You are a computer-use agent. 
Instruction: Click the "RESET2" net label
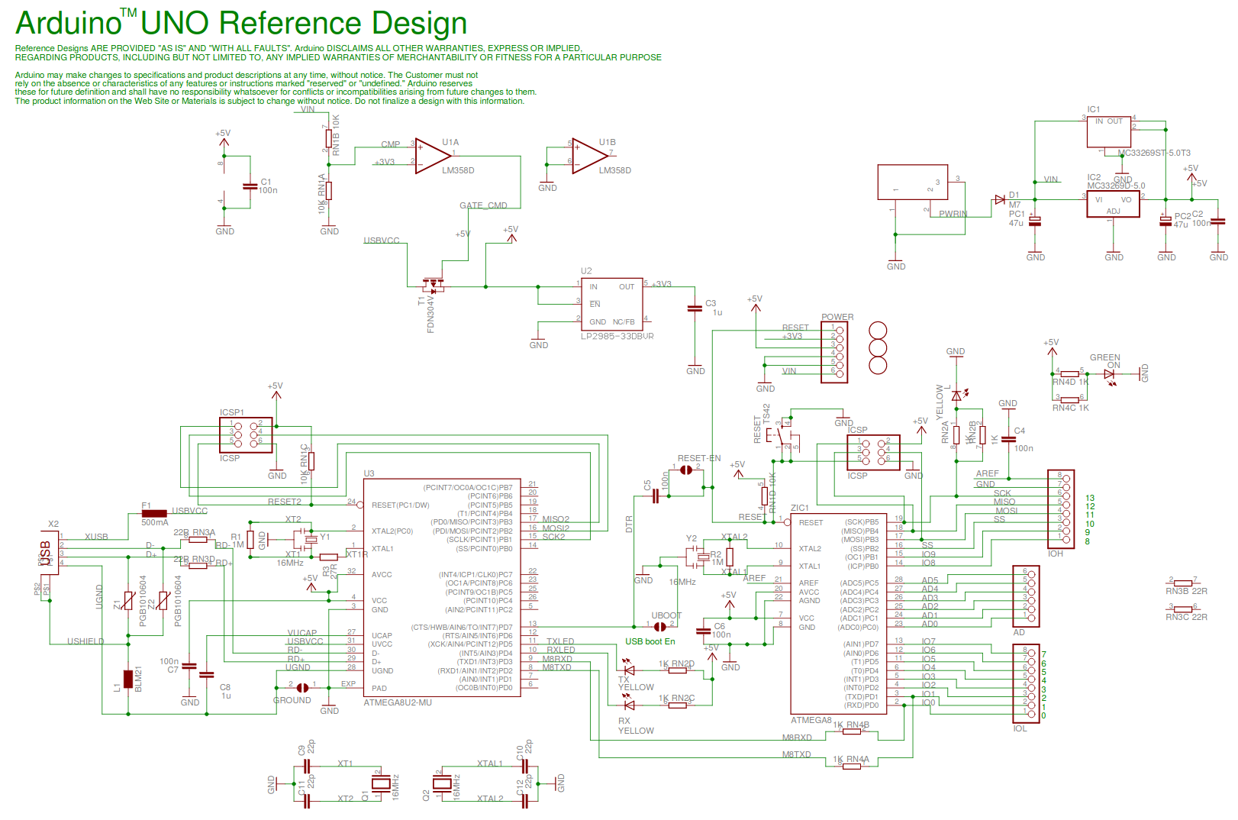[285, 502]
